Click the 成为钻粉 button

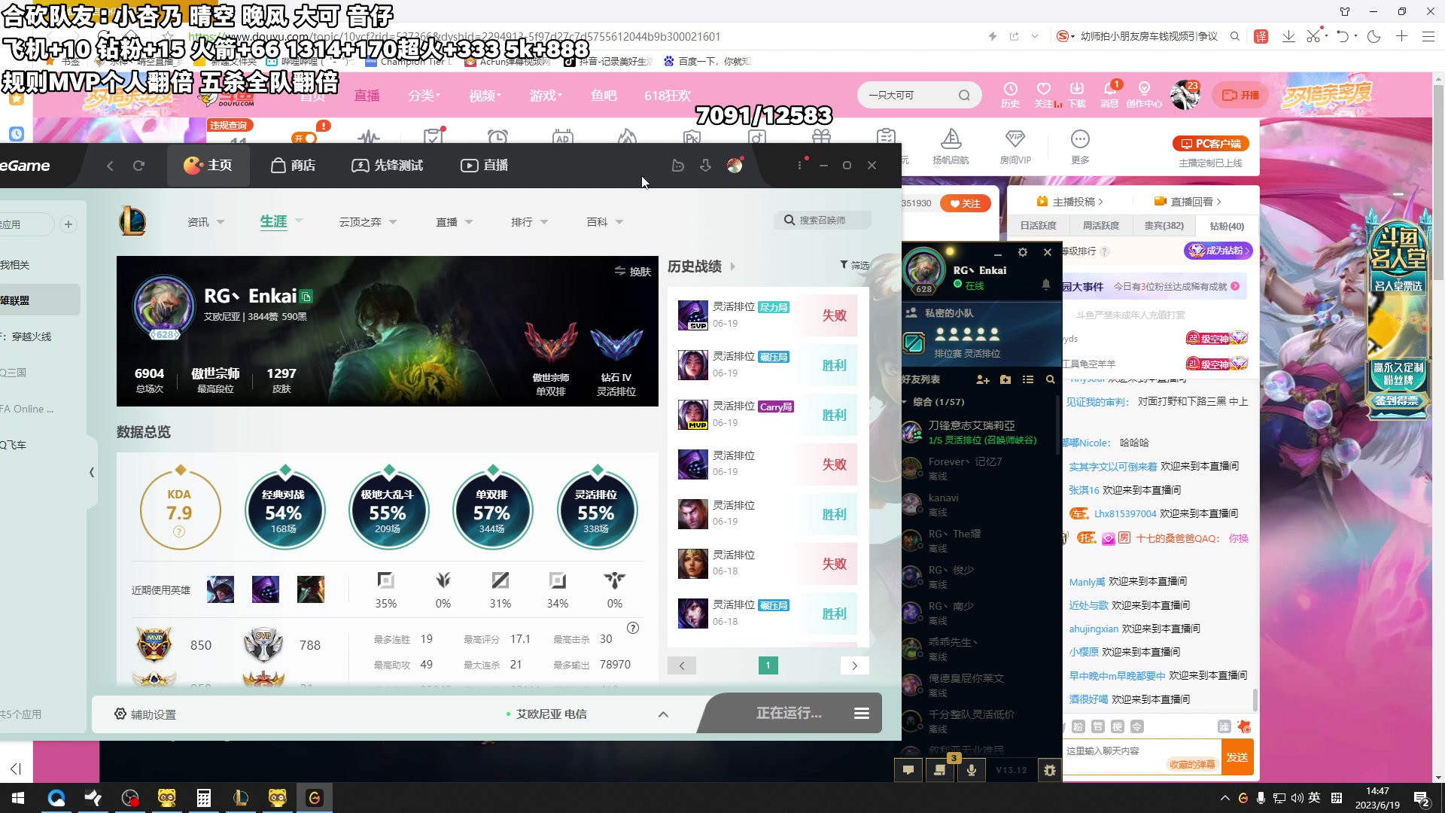click(1218, 251)
